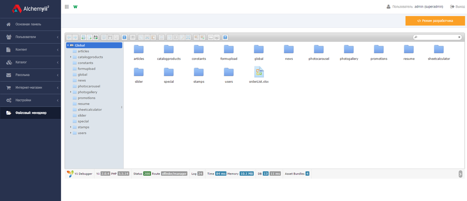The image size is (467, 201).
Task: Click the delete toolbar icon
Action: [162, 37]
